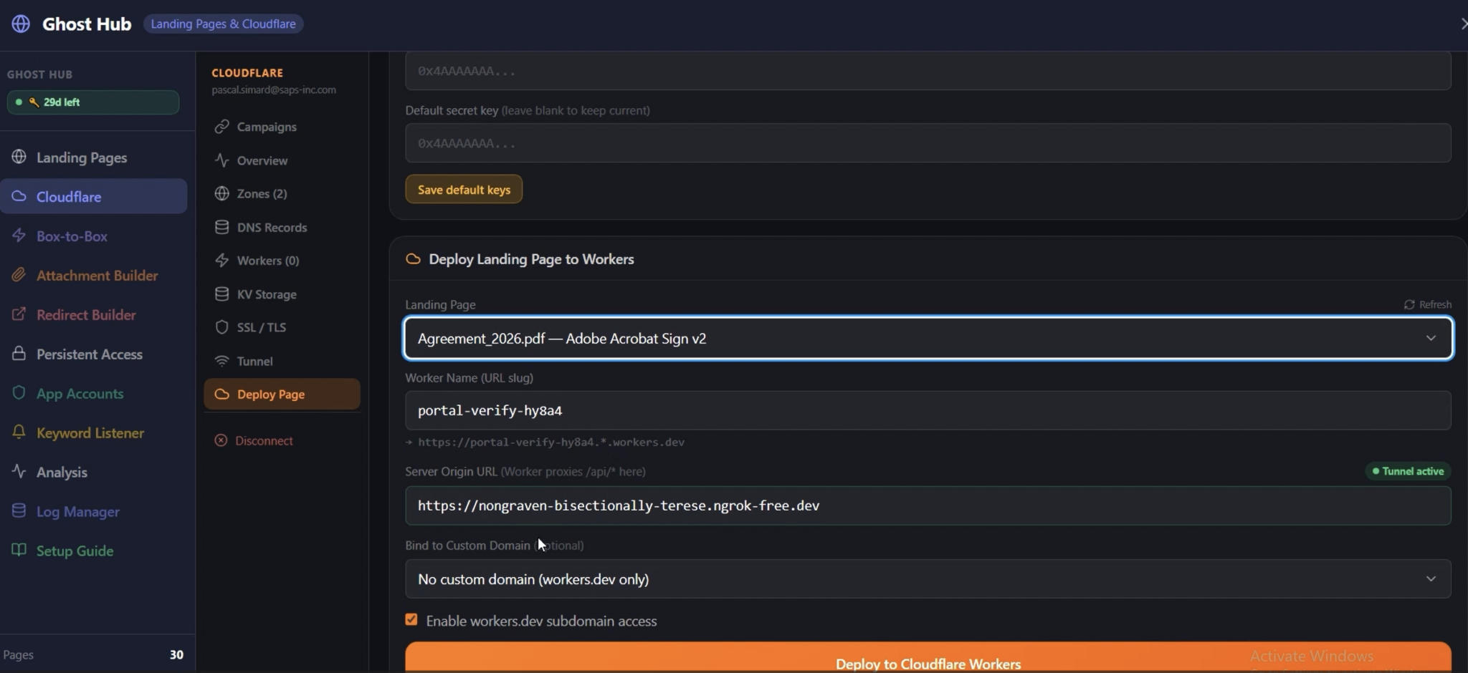Image resolution: width=1468 pixels, height=673 pixels.
Task: Click the App Accounts shield icon
Action: tap(19, 393)
